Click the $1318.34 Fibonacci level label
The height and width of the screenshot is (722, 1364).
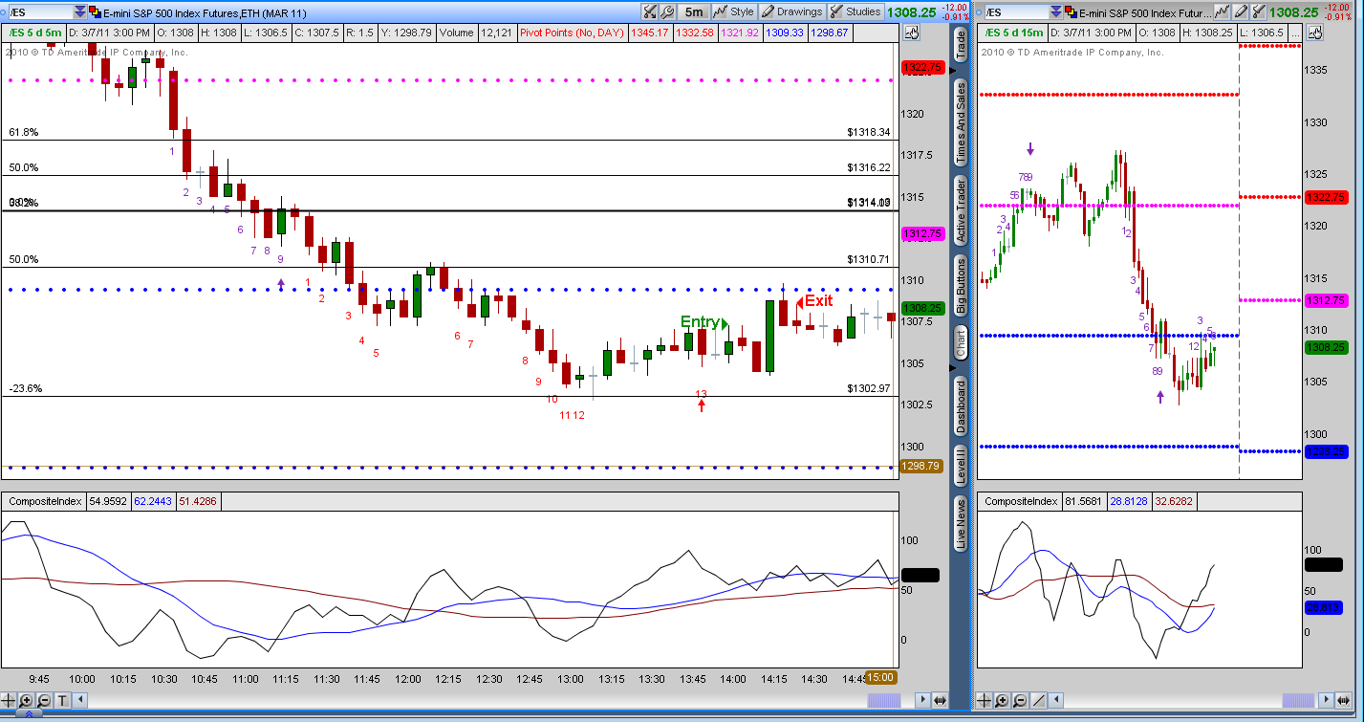coord(868,133)
